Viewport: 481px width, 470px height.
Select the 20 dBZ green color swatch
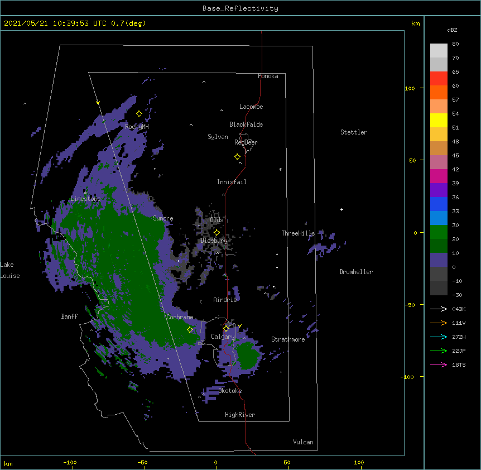point(439,246)
